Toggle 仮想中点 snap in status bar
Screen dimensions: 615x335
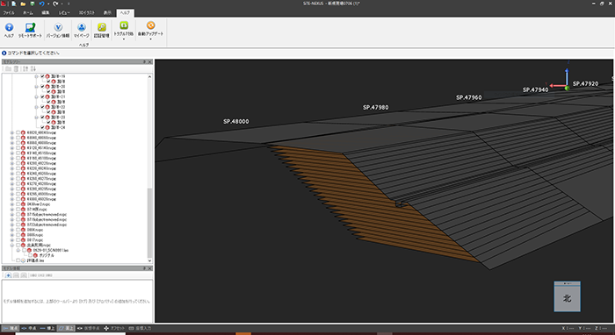point(88,328)
